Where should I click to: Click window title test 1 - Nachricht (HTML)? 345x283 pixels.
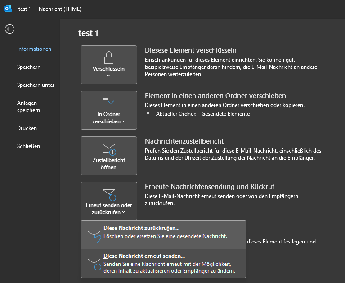[50, 9]
